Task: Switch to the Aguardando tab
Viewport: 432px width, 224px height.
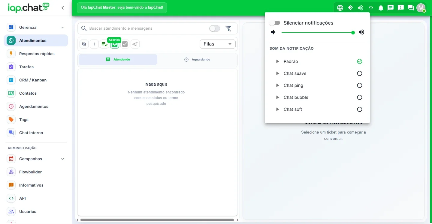Action: [x=197, y=60]
